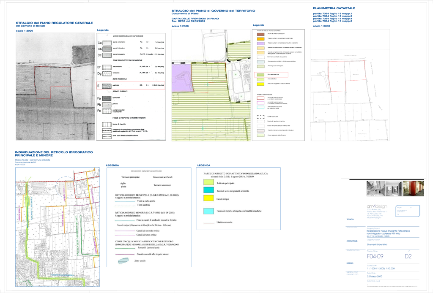Click the colored hydrographic network map
This screenshot has height=293, width=433.
tap(58, 228)
